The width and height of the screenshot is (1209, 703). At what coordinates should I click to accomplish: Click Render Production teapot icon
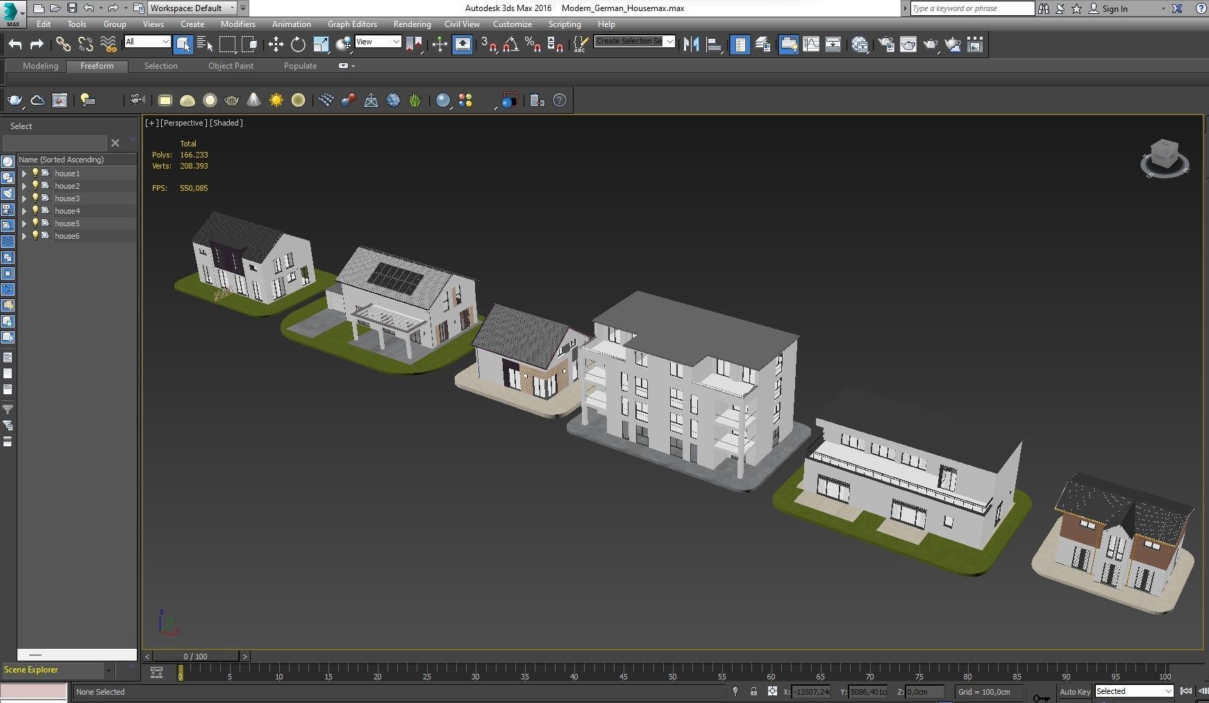point(931,44)
